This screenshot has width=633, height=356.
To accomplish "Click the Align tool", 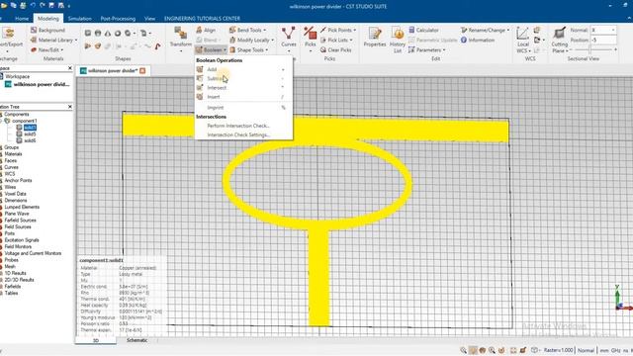I will coord(206,31).
